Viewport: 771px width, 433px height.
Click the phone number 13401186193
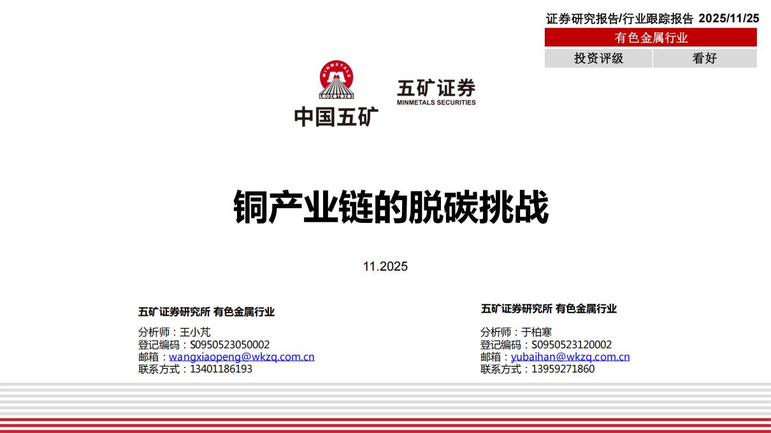(x=221, y=369)
